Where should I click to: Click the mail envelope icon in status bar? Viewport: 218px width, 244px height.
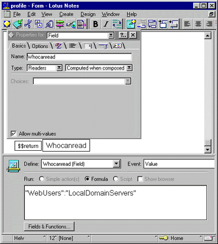coord(208,238)
